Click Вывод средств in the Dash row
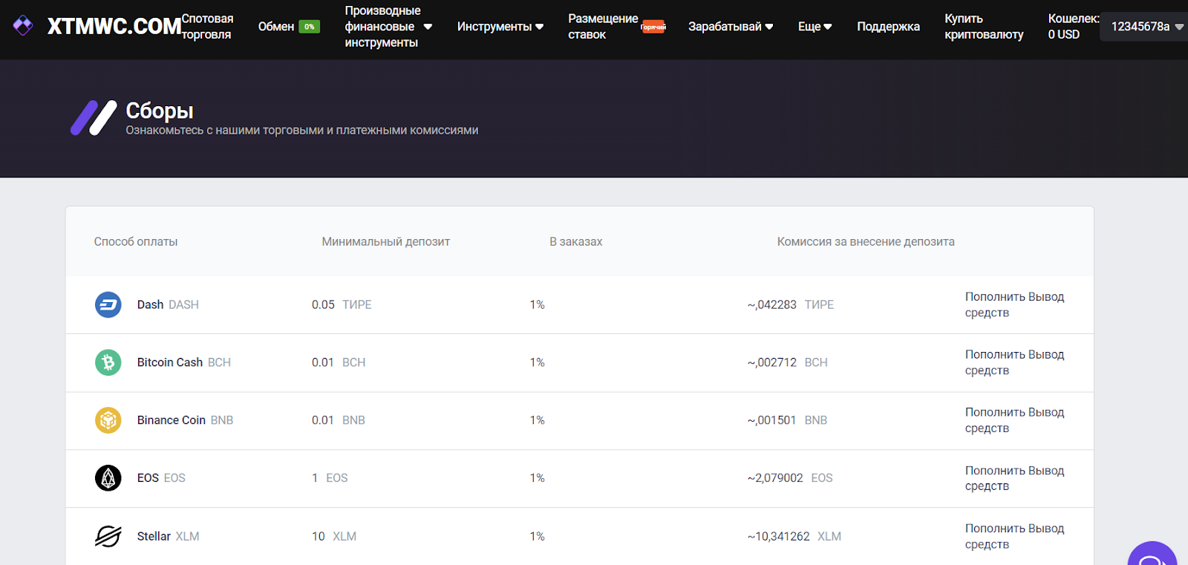The height and width of the screenshot is (565, 1188). click(x=1015, y=304)
